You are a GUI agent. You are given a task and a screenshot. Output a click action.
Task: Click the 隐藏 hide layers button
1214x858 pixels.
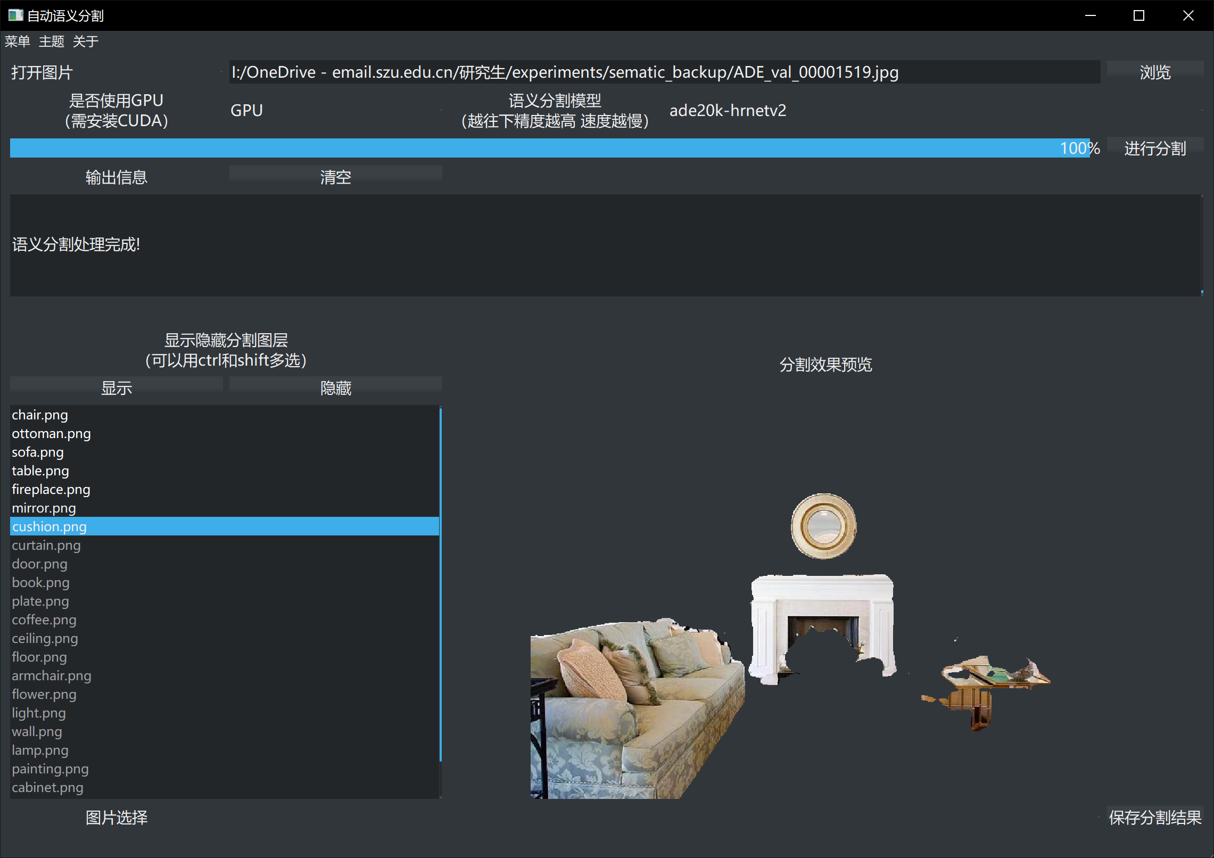pyautogui.click(x=335, y=387)
